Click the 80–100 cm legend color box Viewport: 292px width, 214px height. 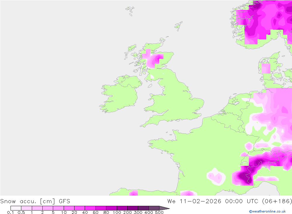(111, 208)
